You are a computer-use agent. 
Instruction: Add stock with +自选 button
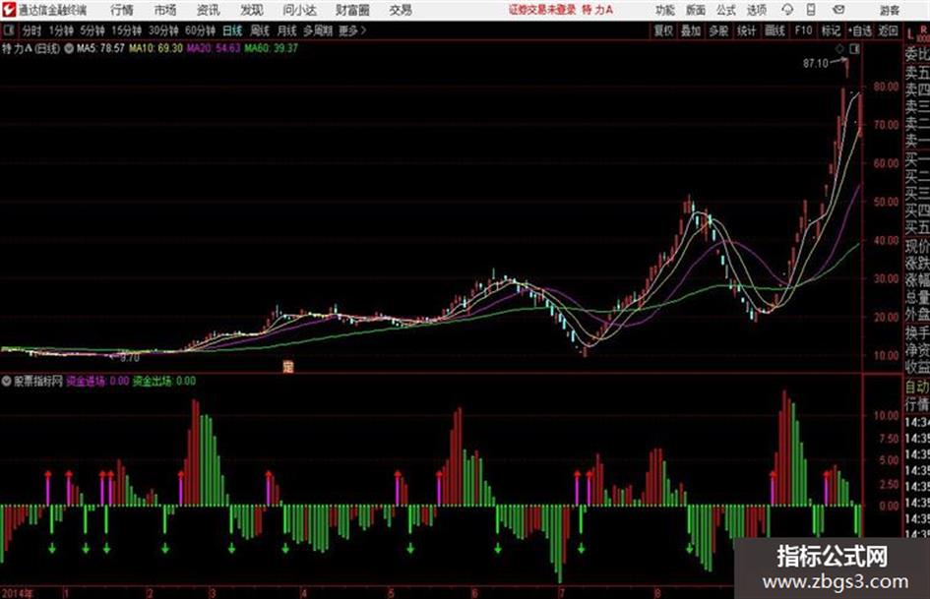pos(860,30)
